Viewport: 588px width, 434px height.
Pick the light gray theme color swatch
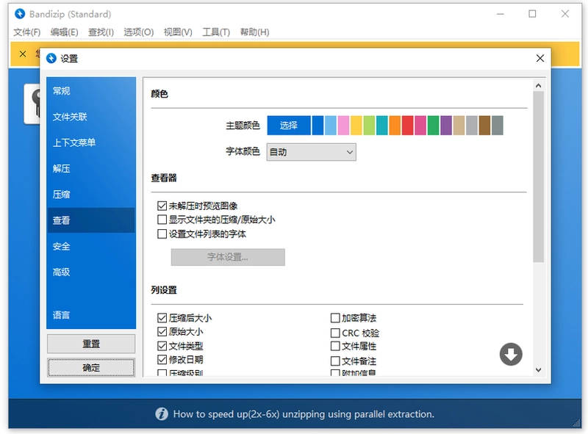point(472,125)
